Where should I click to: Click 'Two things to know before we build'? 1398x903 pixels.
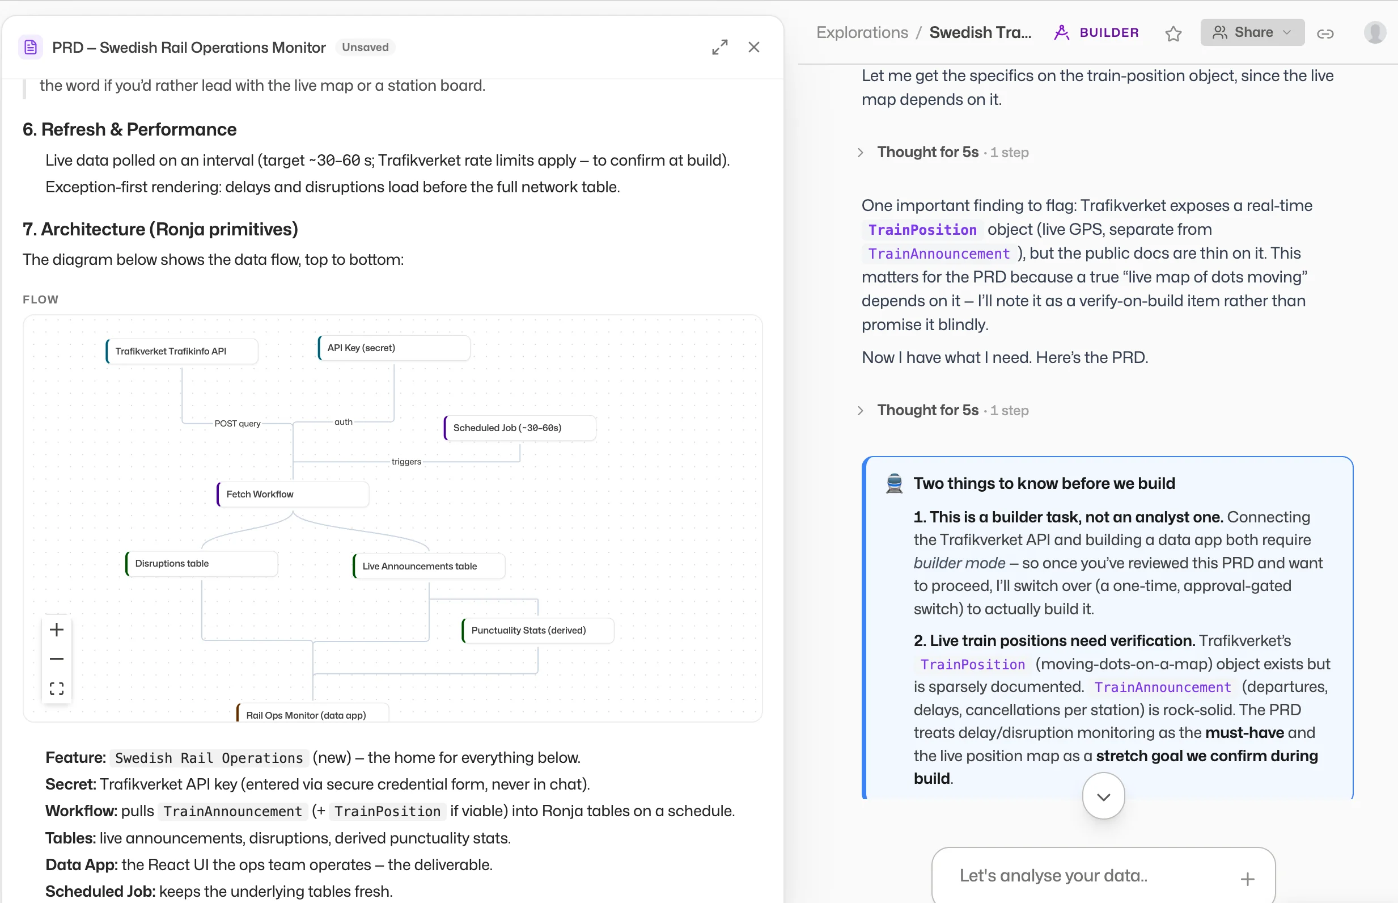pyautogui.click(x=1044, y=484)
